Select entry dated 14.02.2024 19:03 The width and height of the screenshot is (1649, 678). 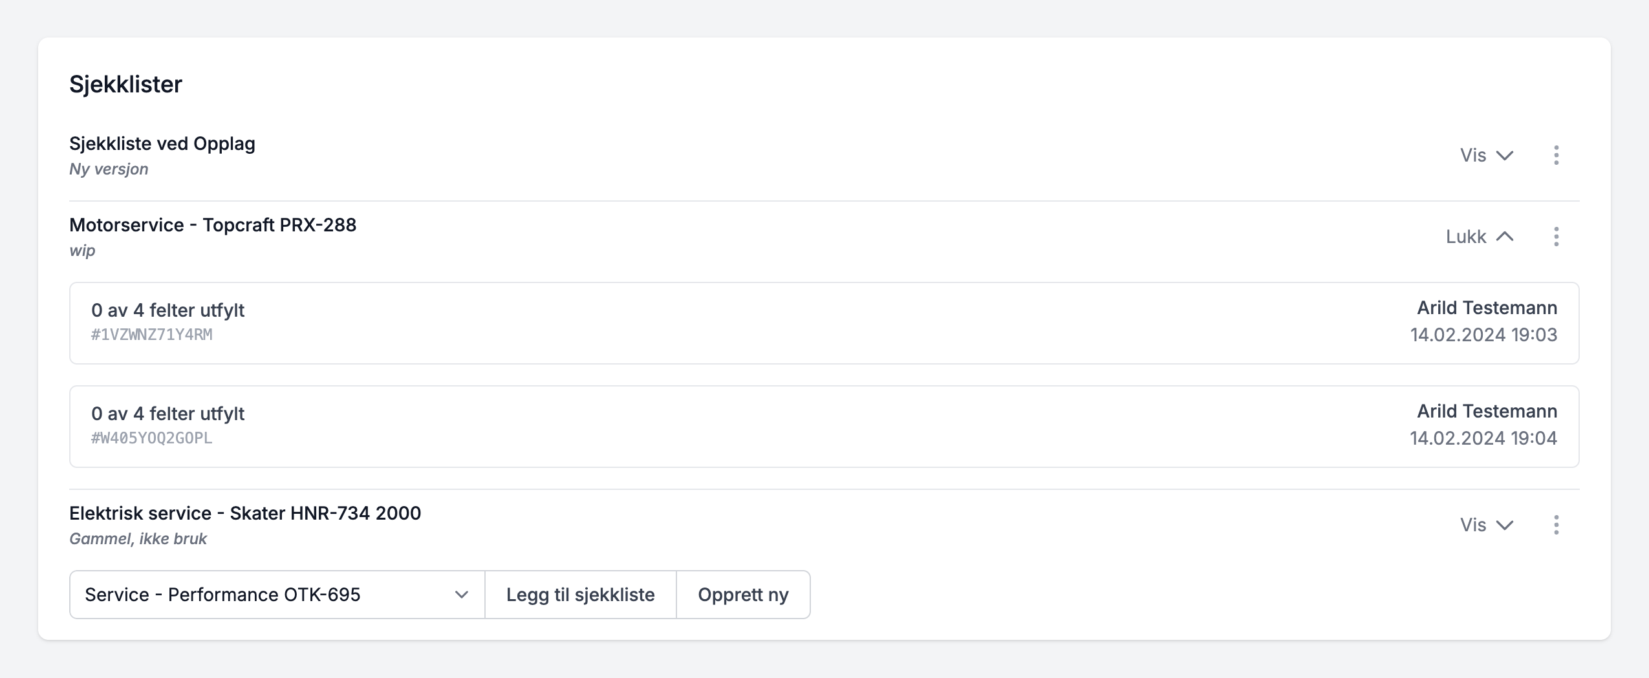click(x=1483, y=335)
